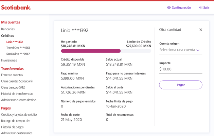The image size is (214, 136).
Task: Open Bancarias accounts section
Action: (8, 29)
